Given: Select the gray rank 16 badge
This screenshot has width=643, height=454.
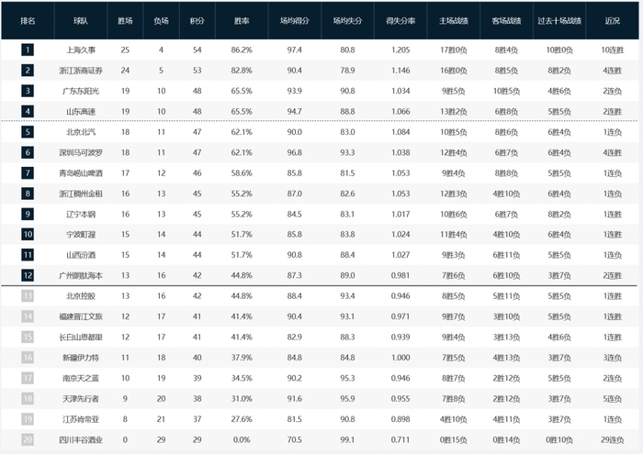Looking at the screenshot, I should click(28, 357).
